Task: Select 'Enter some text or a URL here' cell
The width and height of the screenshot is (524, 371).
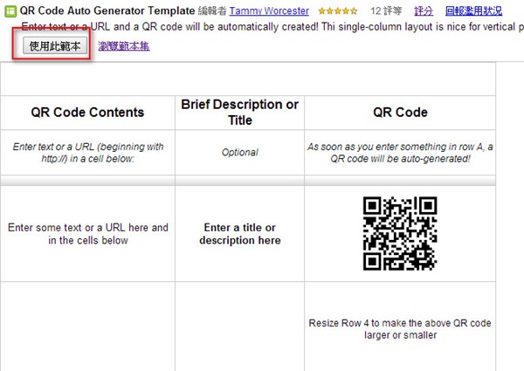Action: 87,234
